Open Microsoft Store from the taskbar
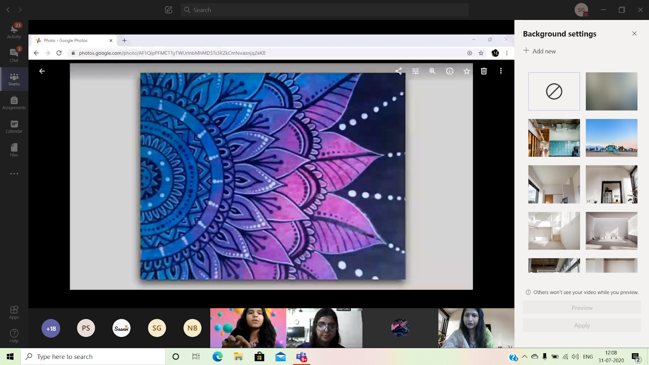Screen dimensions: 649x365 (x=259, y=356)
